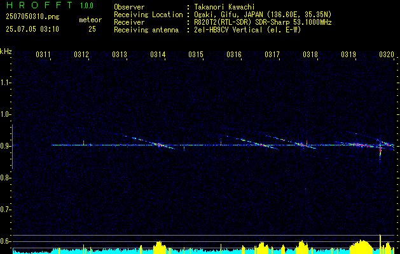Click the 1.0 kHz axis label
The width and height of the screenshot is (400, 254).
pyautogui.click(x=5, y=114)
